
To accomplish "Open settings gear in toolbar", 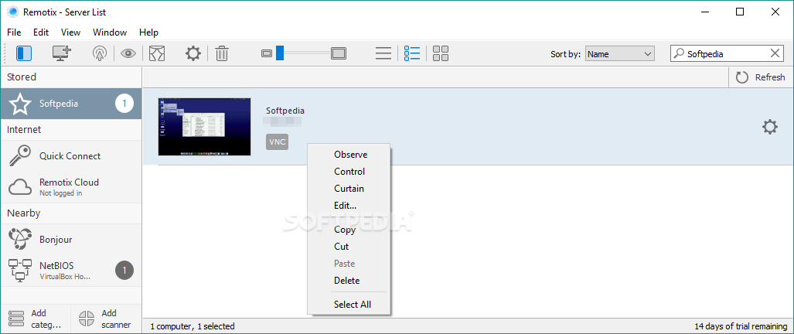I will (193, 53).
